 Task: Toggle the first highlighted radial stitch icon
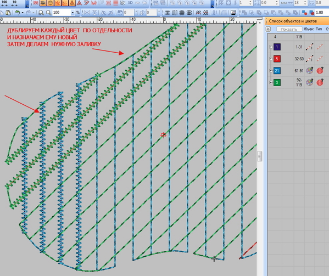(x=57, y=3)
